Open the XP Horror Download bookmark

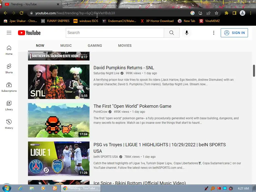(x=157, y=21)
